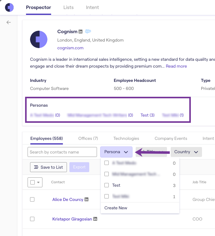Click the large Cognism company avatar
215x236 pixels.
click(39, 39)
